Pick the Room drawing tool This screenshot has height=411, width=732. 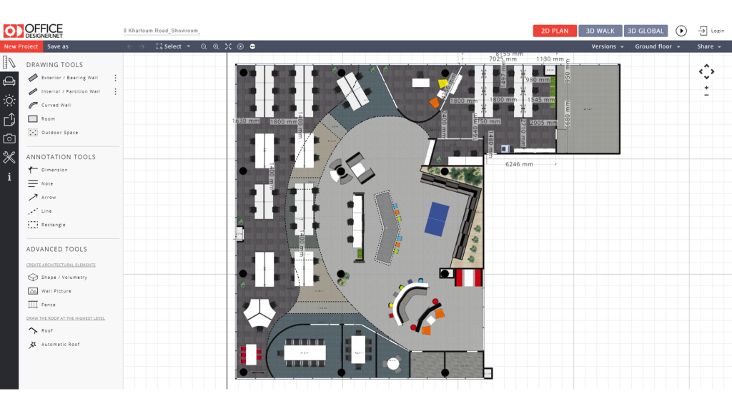[x=41, y=119]
